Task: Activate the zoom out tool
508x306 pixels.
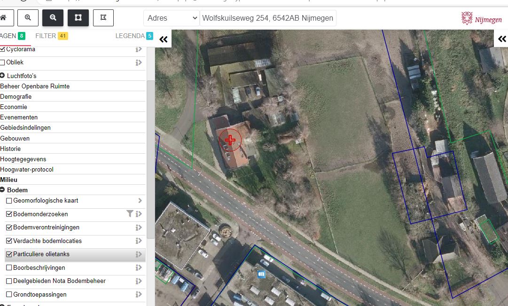Action: click(x=53, y=18)
